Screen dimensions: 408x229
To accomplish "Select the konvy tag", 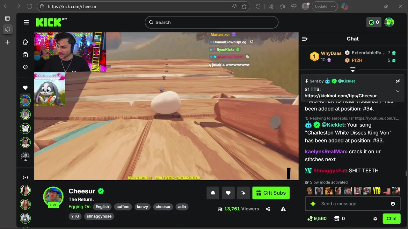I will [x=142, y=207].
